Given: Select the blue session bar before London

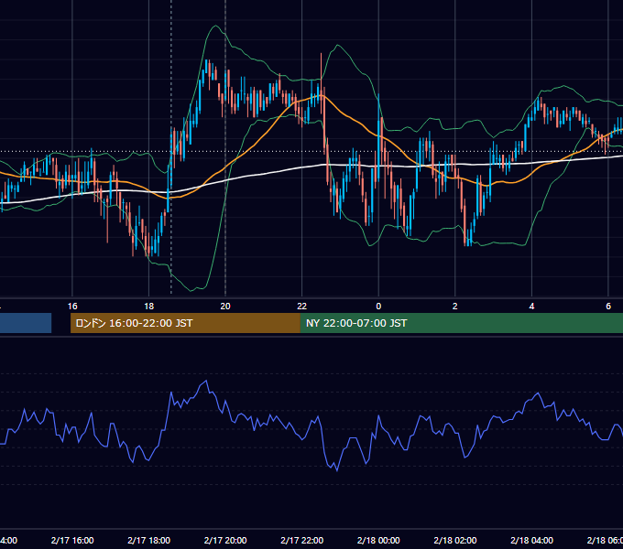Looking at the screenshot, I should tap(26, 323).
